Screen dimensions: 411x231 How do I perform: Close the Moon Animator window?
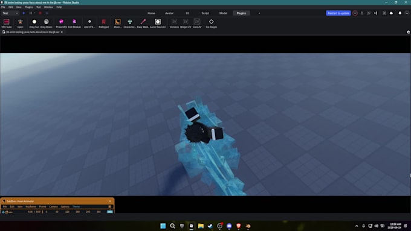(x=110, y=201)
